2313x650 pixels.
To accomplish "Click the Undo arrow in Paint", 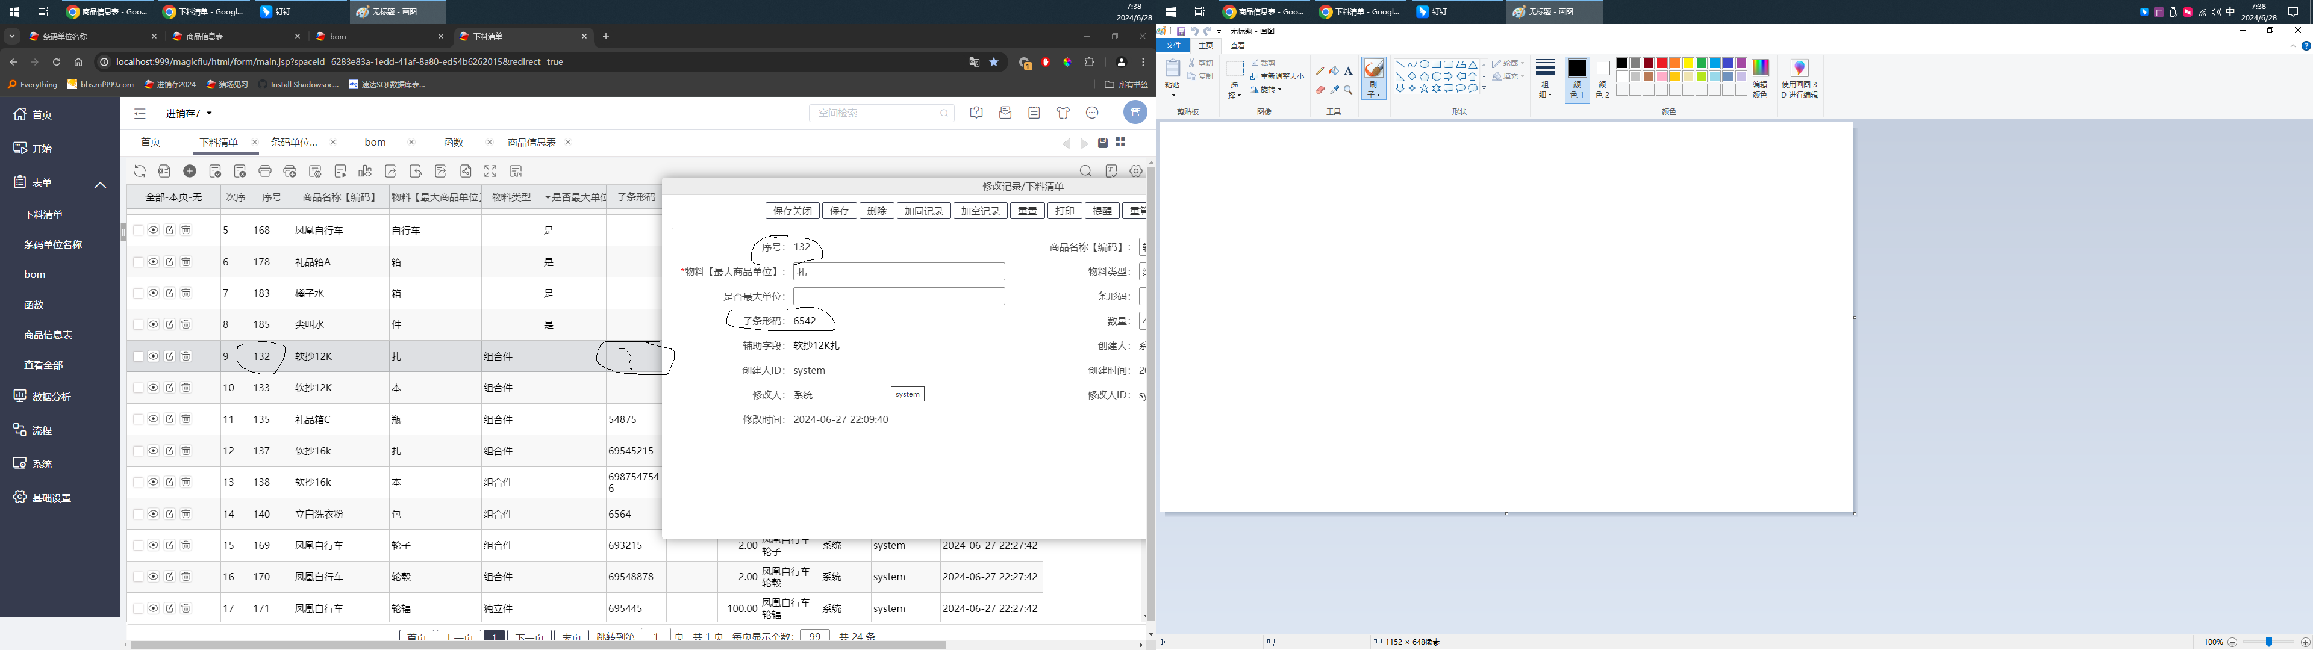I will (x=1194, y=31).
